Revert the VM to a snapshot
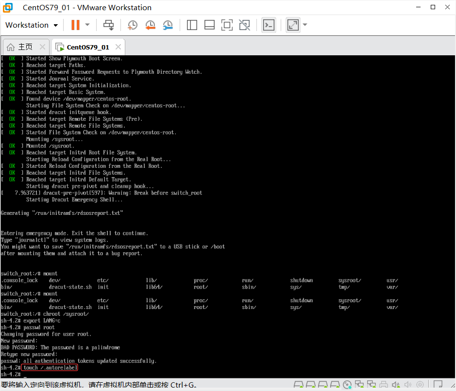The width and height of the screenshot is (456, 391). coord(150,25)
